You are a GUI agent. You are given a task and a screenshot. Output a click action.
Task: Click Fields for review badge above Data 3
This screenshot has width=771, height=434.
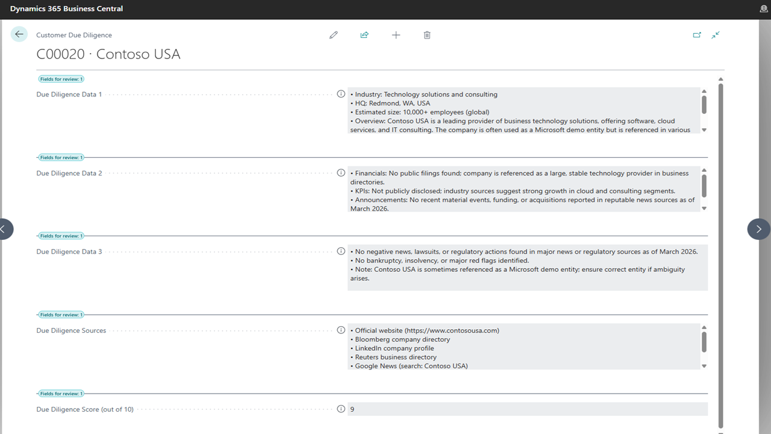[x=61, y=236]
